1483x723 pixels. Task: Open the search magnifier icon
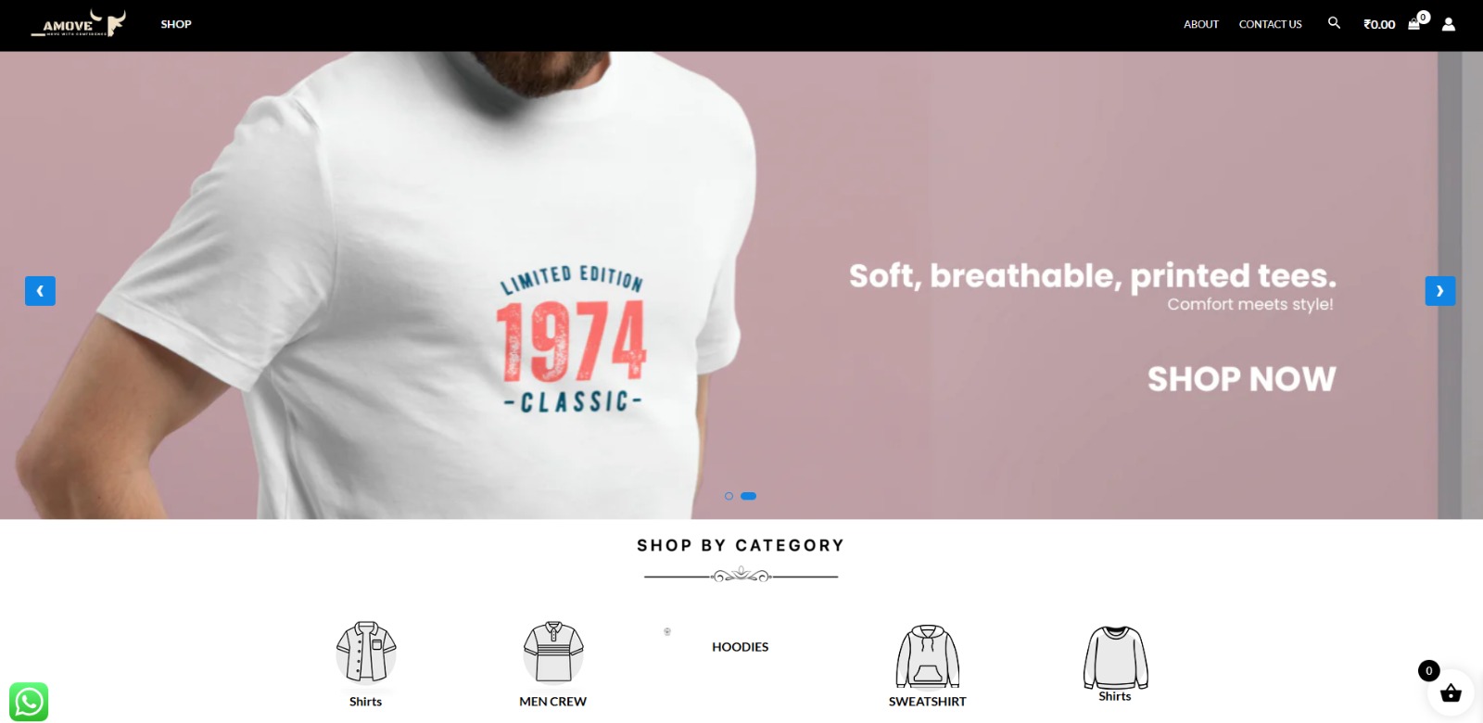1334,23
